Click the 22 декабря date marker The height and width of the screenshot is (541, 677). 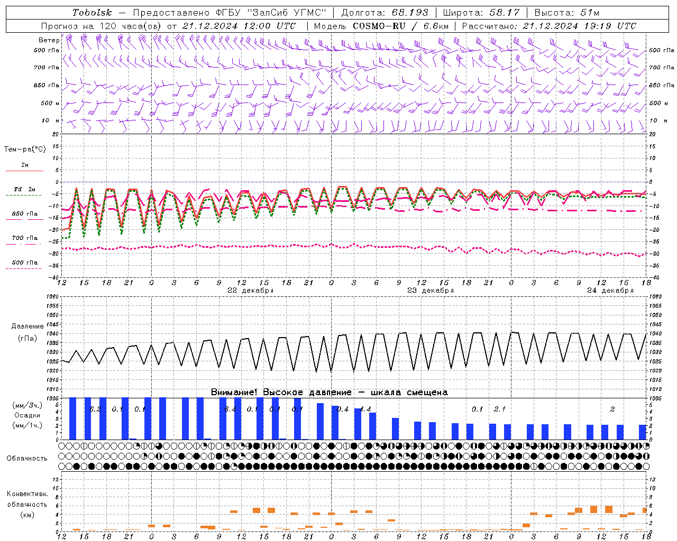[x=250, y=291]
